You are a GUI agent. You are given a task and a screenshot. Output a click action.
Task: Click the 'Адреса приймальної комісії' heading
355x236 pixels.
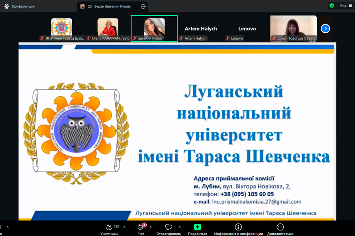[234, 179]
